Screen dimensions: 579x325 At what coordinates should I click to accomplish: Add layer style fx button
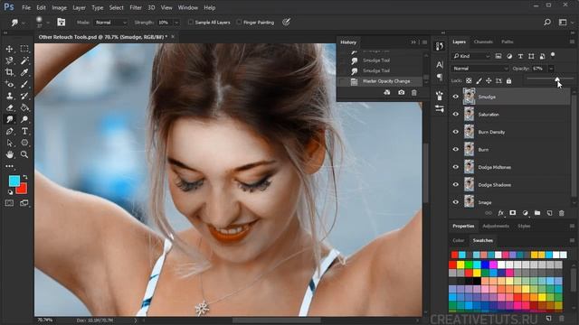[500, 213]
